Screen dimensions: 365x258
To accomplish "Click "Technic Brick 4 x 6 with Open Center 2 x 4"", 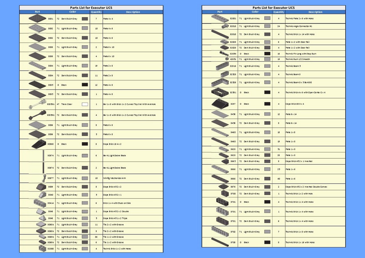I will point(305,92).
